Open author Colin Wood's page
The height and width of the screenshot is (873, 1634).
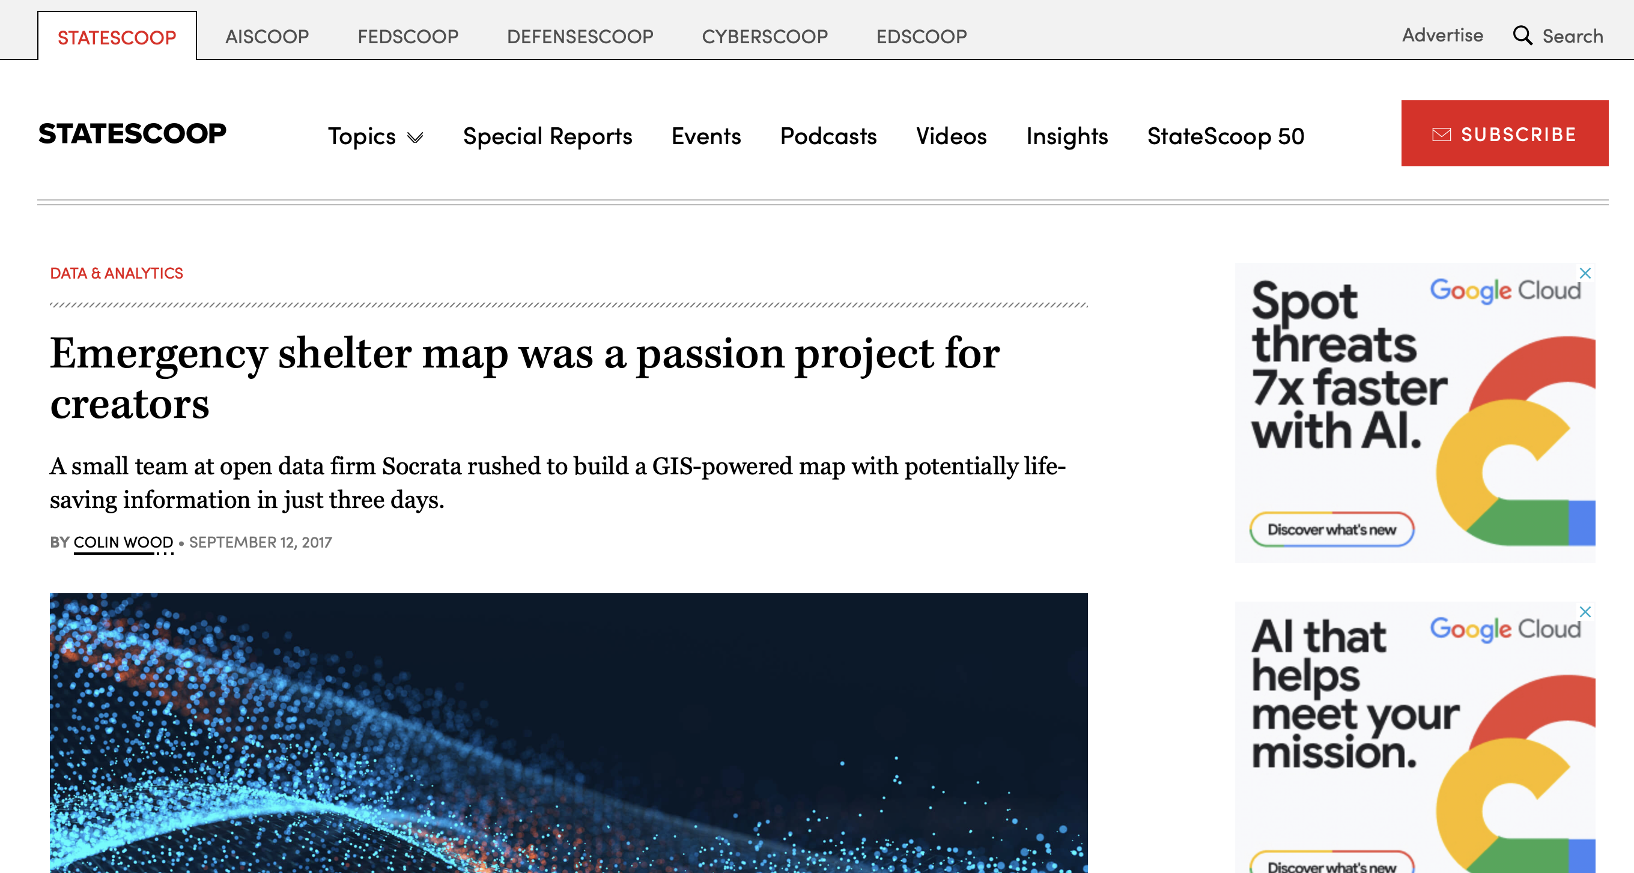coord(123,542)
